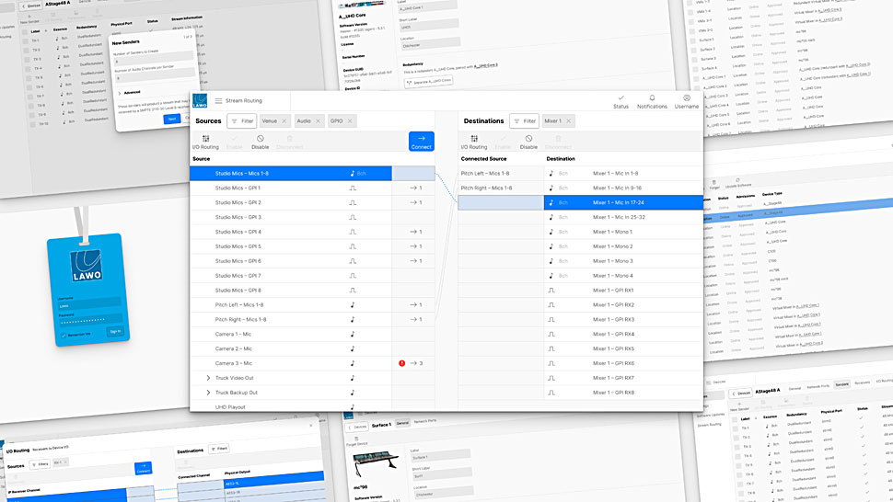The height and width of the screenshot is (502, 893).
Task: Expand the Truck Backup Out source
Action: point(208,393)
